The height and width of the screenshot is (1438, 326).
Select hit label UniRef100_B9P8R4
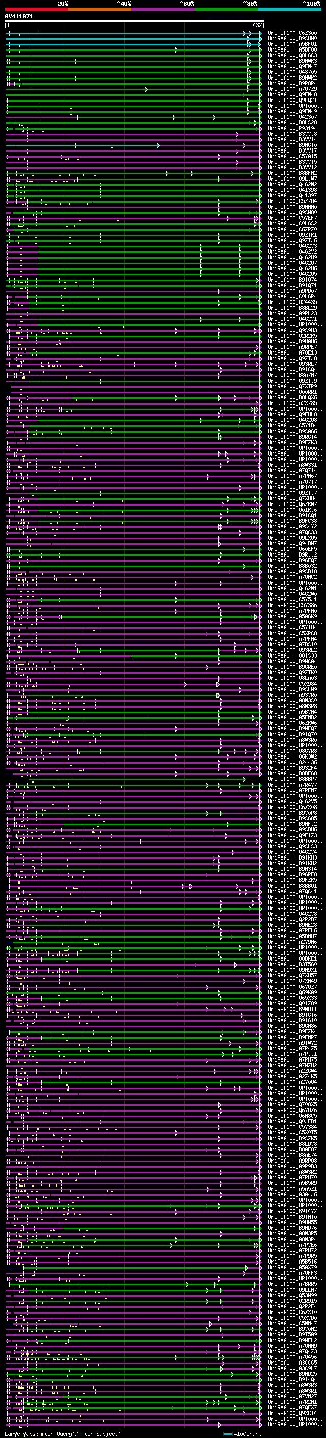point(292,83)
